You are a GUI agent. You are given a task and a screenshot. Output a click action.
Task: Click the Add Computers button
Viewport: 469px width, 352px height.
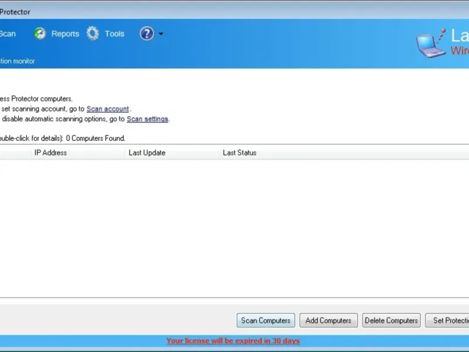pos(328,320)
